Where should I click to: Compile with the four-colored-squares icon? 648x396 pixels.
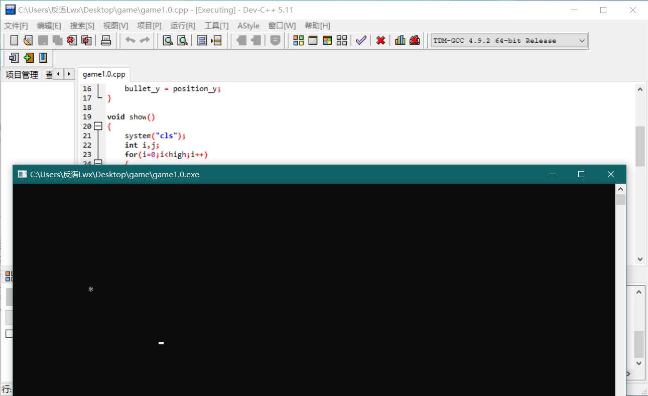click(299, 41)
